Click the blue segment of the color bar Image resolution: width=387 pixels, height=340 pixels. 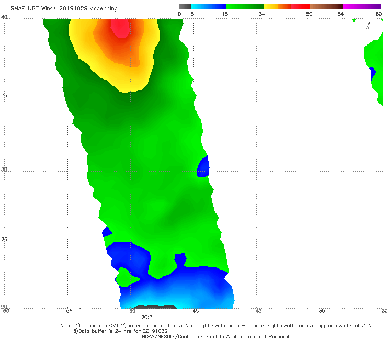pyautogui.click(x=209, y=6)
